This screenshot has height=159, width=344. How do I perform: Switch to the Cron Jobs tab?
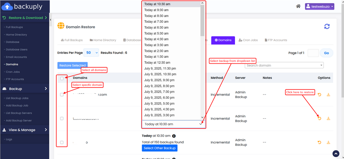click(x=248, y=40)
